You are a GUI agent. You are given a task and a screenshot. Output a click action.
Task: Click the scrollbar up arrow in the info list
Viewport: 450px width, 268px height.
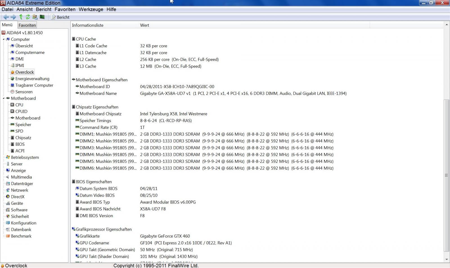click(x=447, y=25)
